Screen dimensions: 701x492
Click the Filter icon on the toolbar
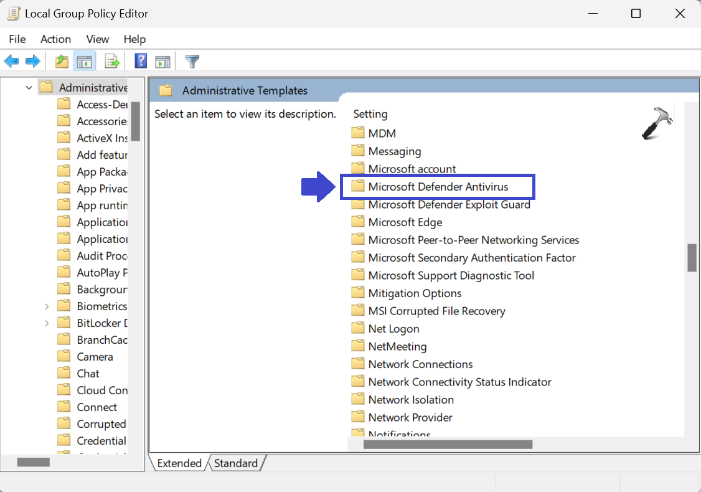point(191,60)
